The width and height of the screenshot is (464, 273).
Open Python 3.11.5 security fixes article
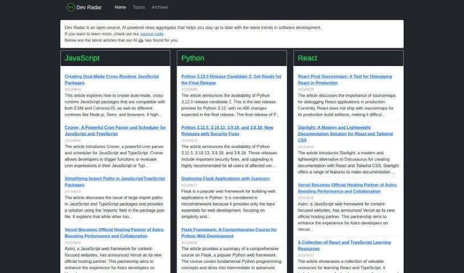click(227, 130)
